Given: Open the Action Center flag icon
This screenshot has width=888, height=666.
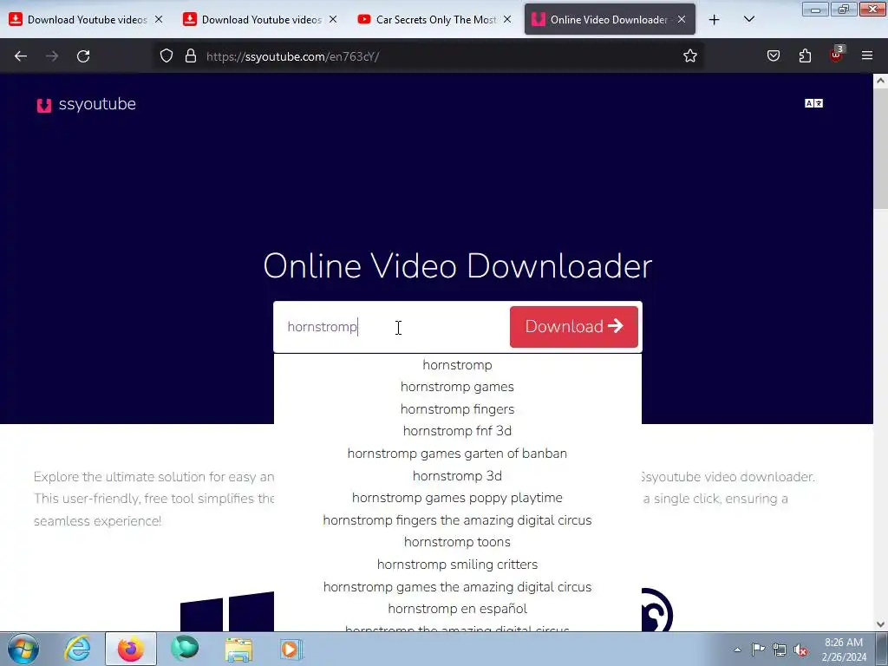Looking at the screenshot, I should (758, 650).
